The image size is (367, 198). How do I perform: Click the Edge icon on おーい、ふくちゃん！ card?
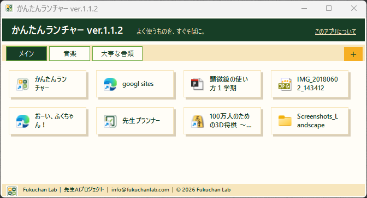coord(23,121)
